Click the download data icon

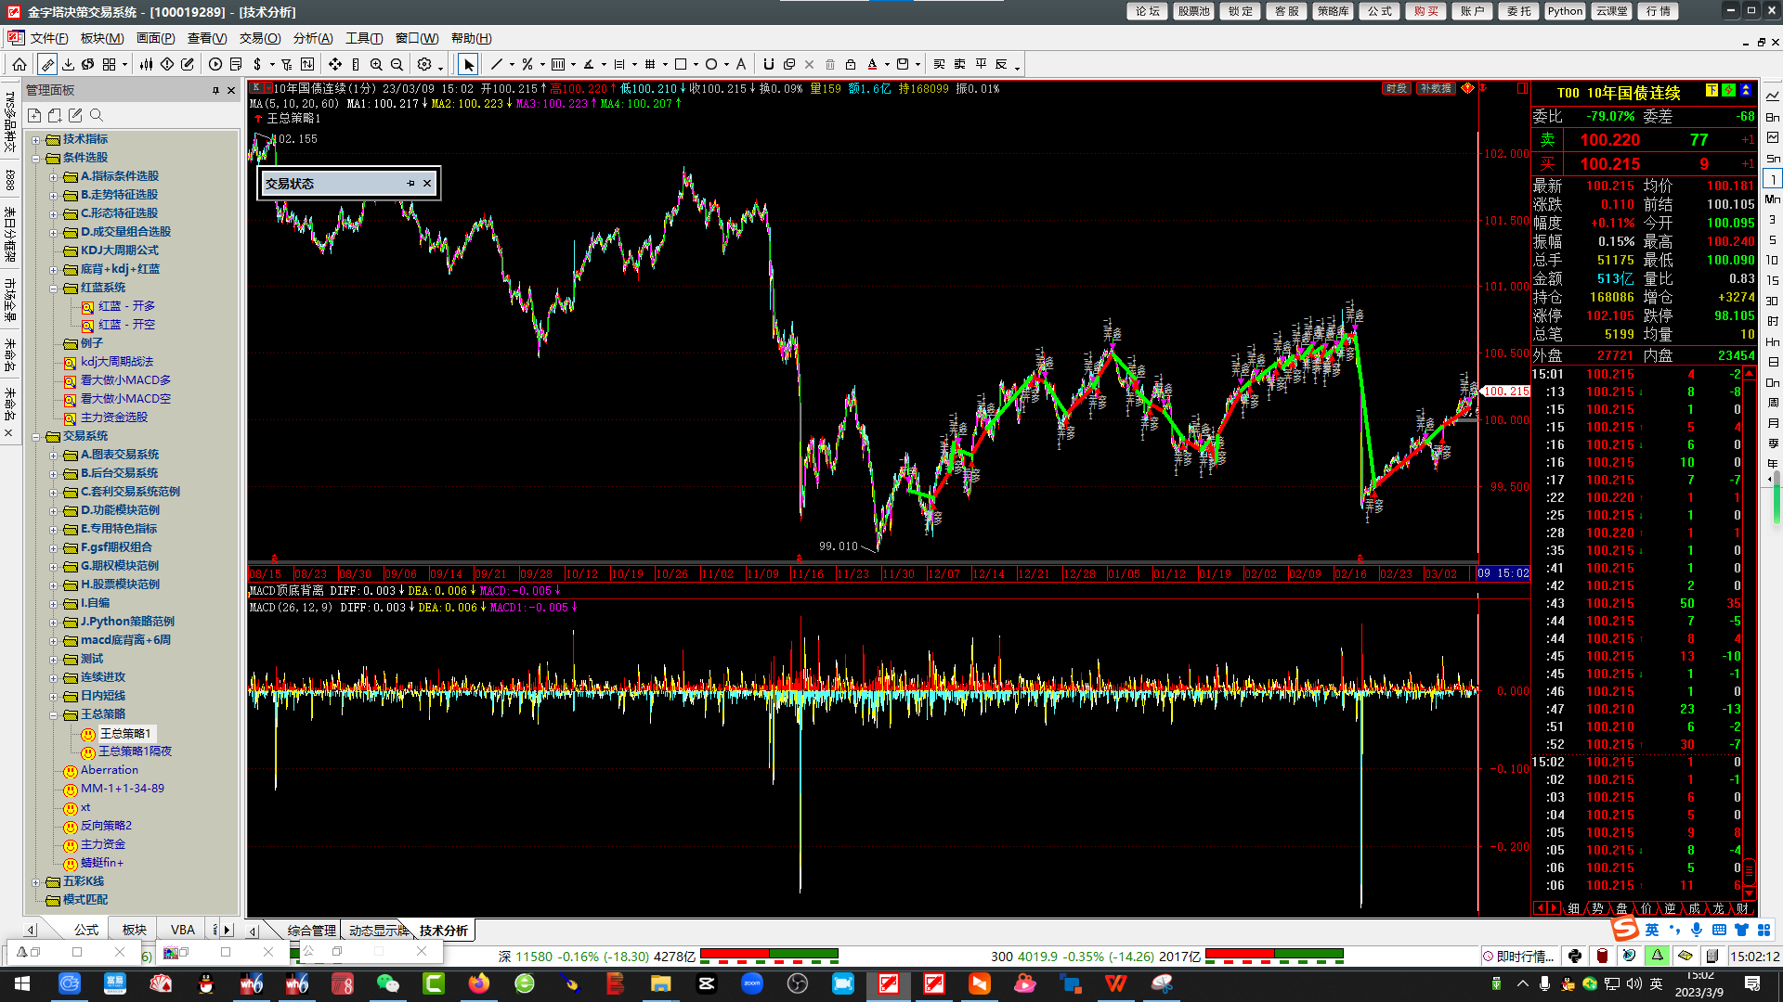(68, 64)
